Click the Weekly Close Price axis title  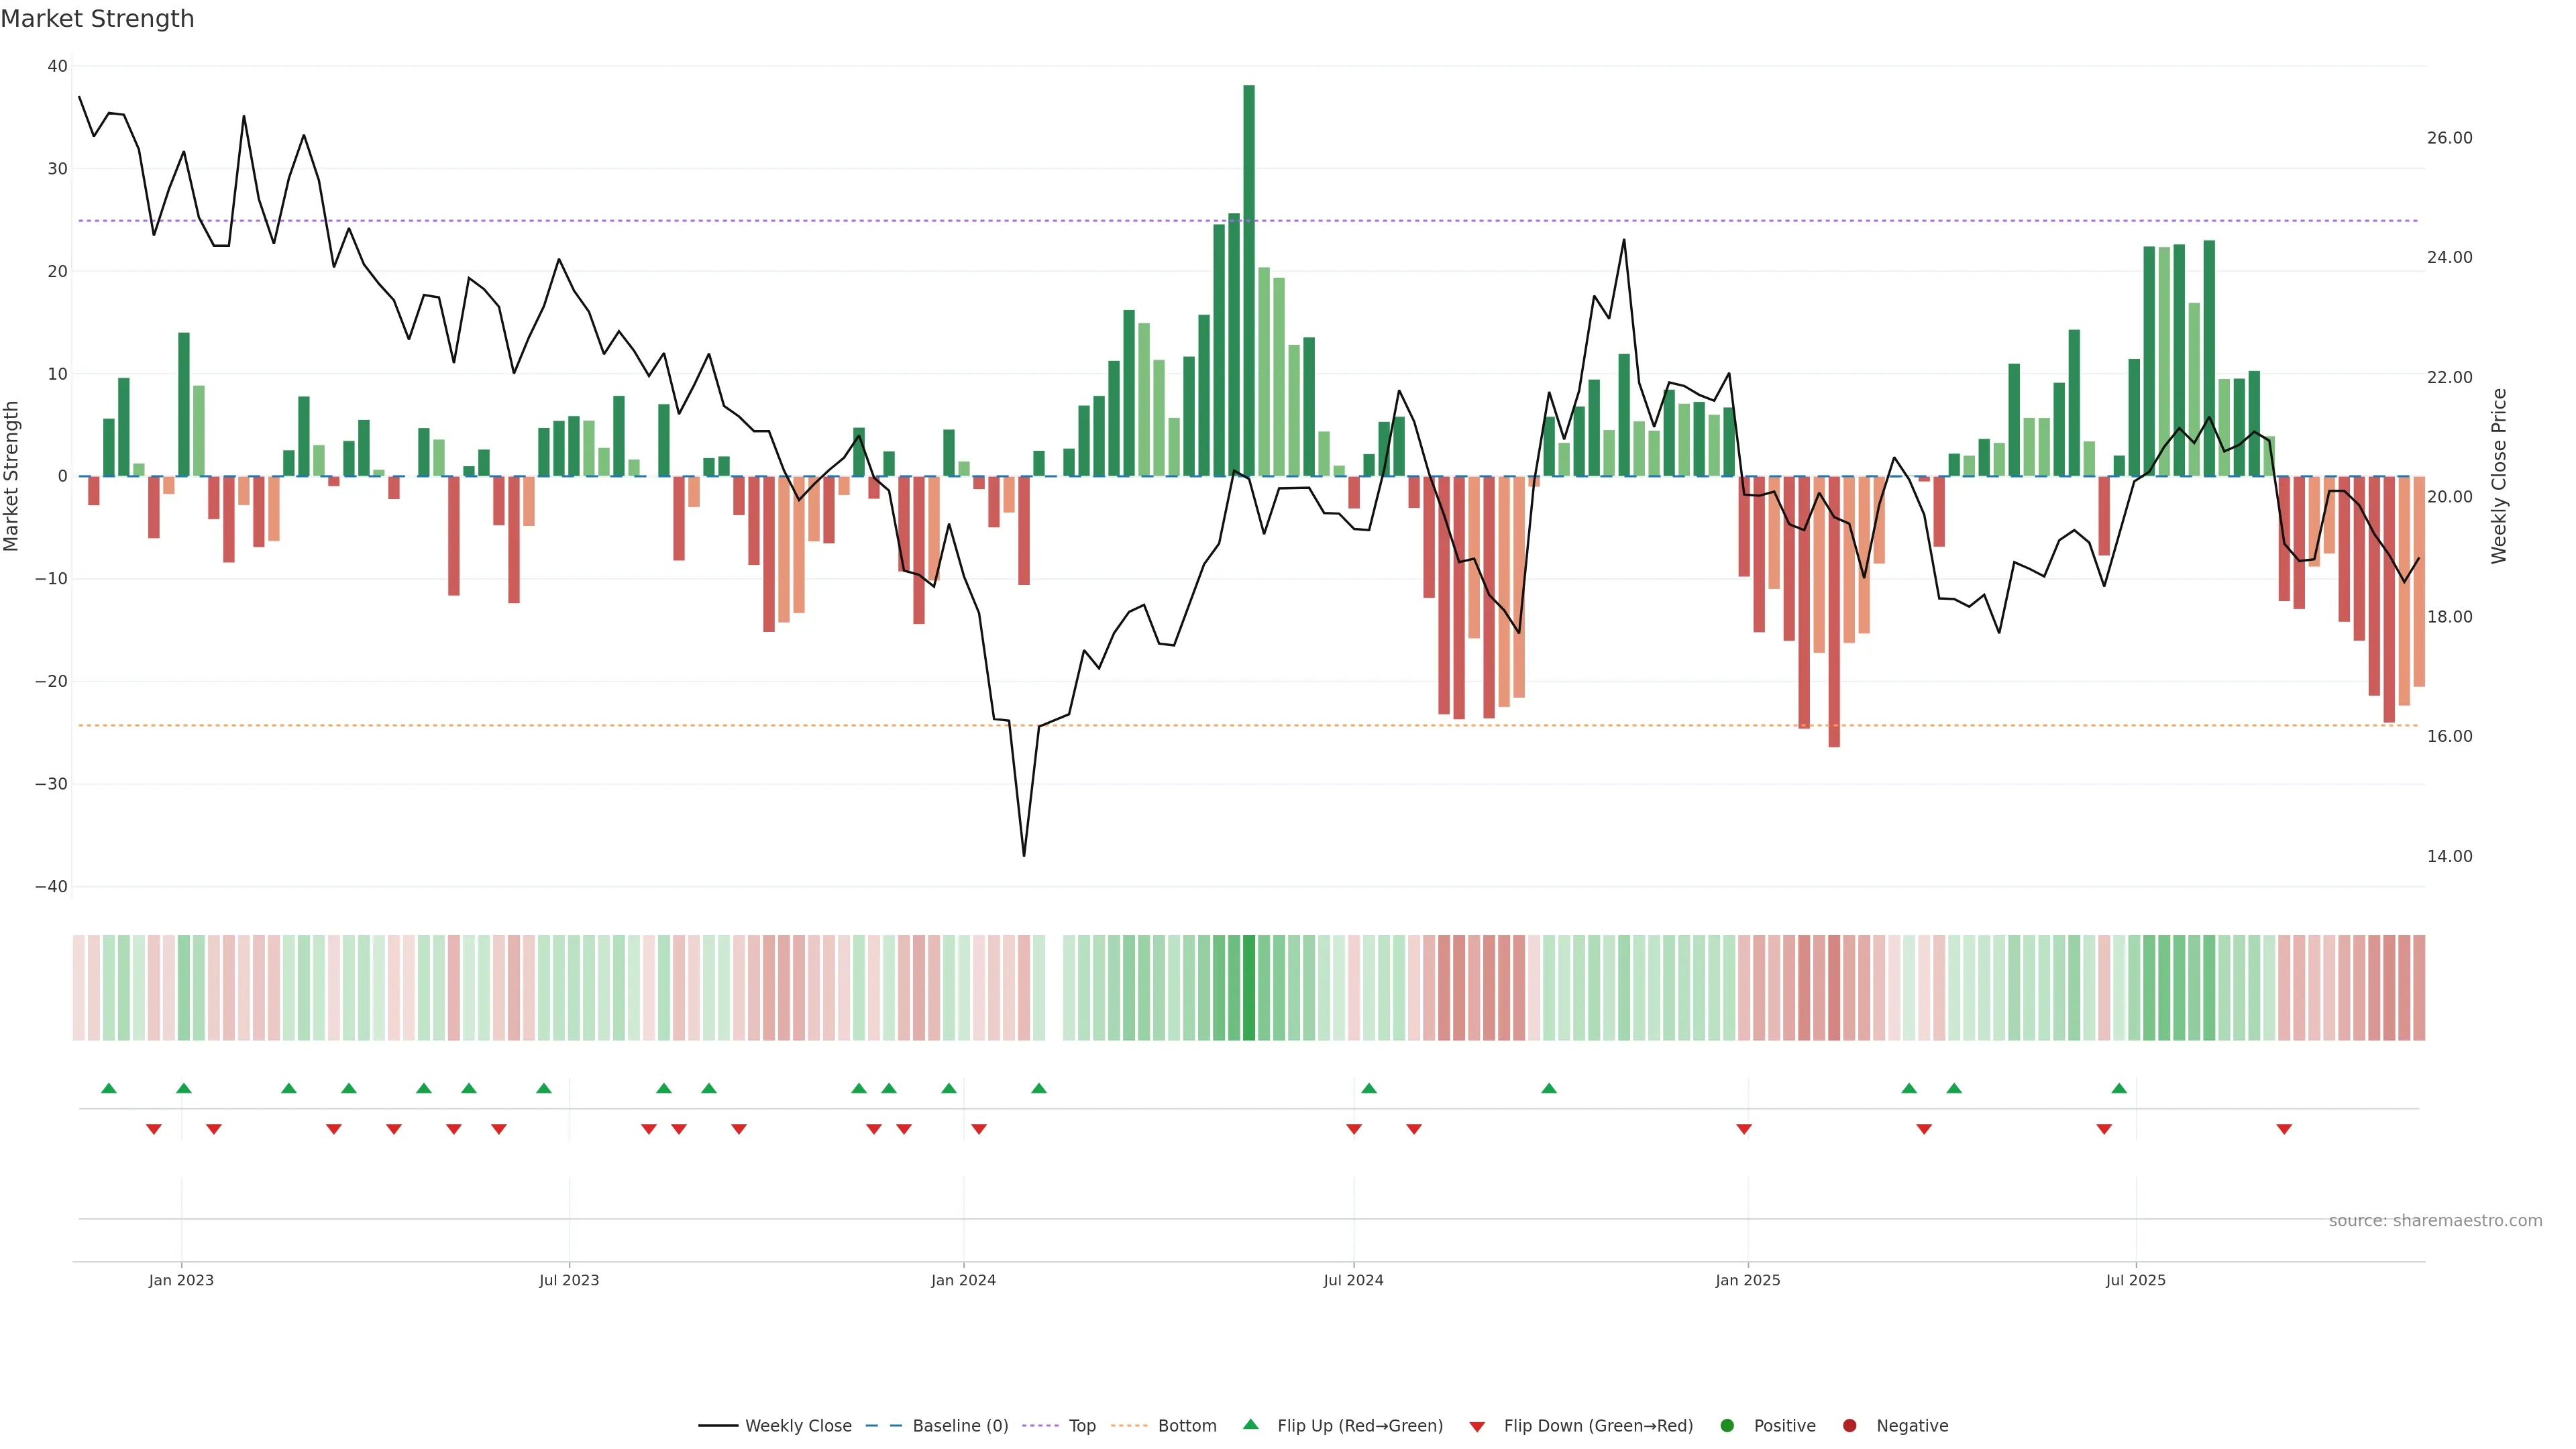[2499, 476]
